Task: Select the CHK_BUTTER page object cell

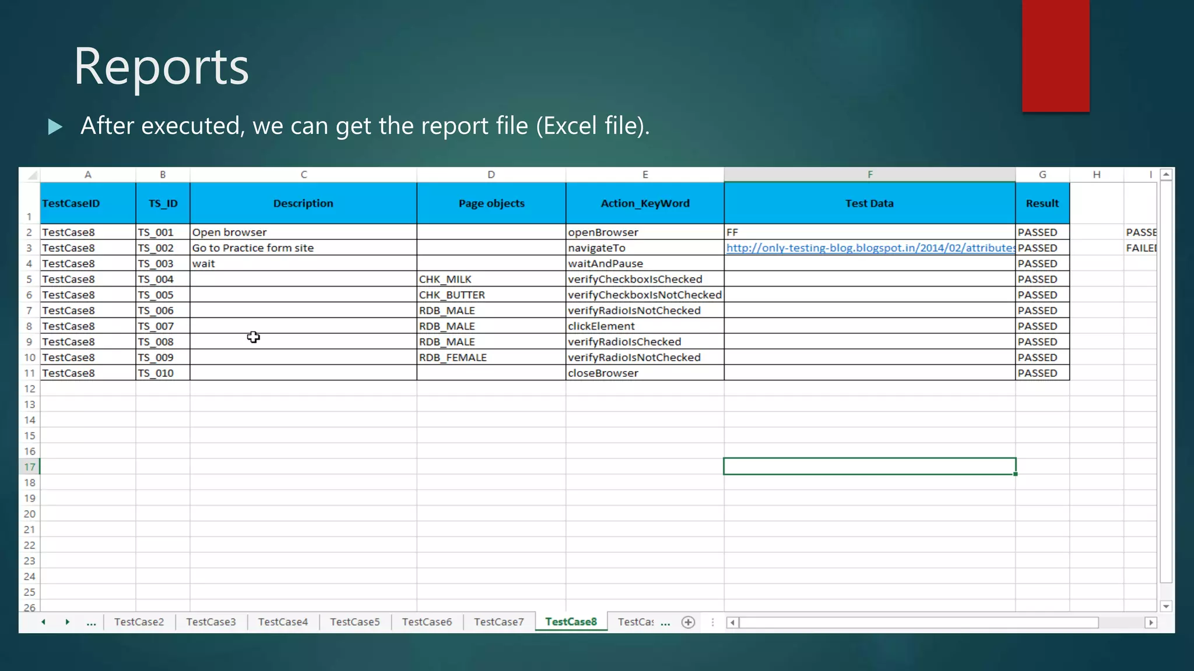Action: (491, 295)
